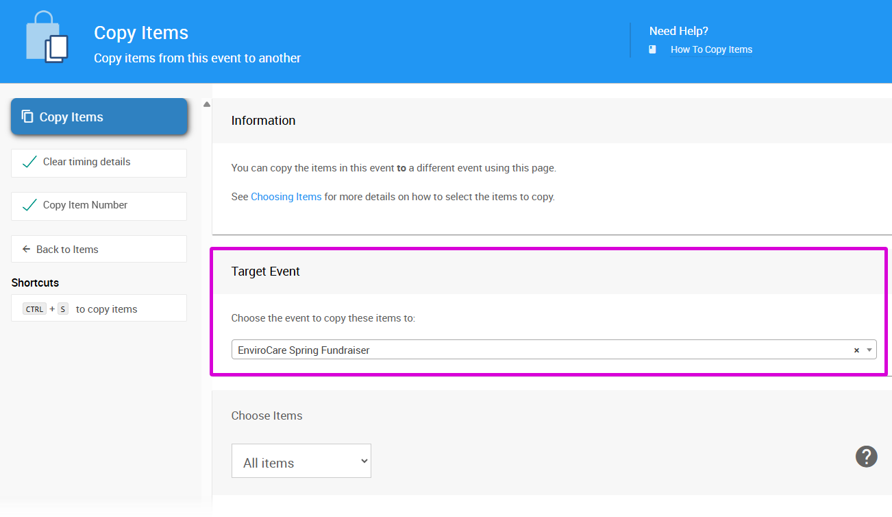This screenshot has height=517, width=892.
Task: Clear the selected target event with the x
Action: 856,350
